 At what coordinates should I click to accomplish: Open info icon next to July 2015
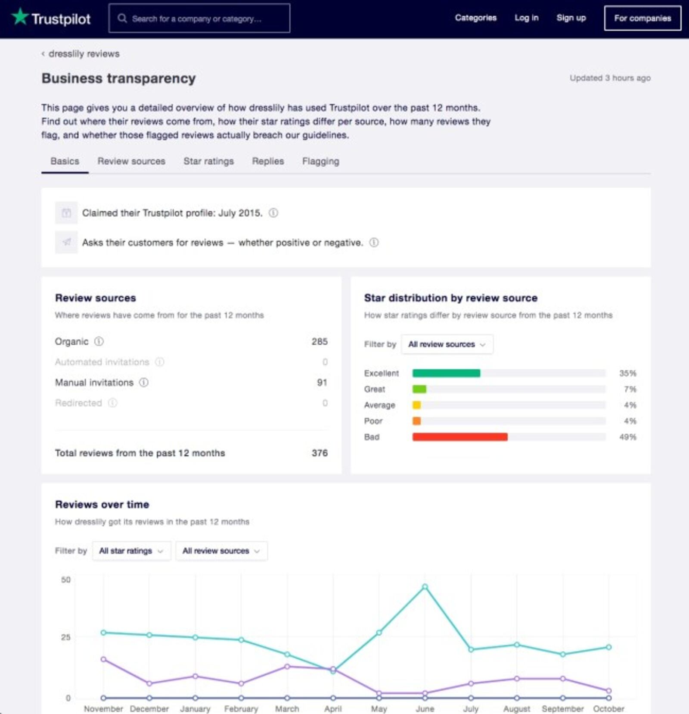click(273, 213)
